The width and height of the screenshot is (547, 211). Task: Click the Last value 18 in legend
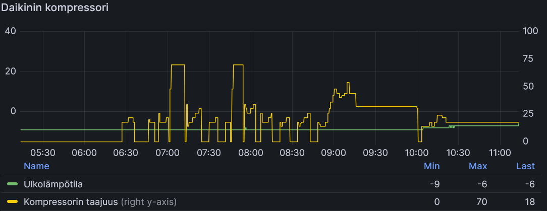(530, 201)
